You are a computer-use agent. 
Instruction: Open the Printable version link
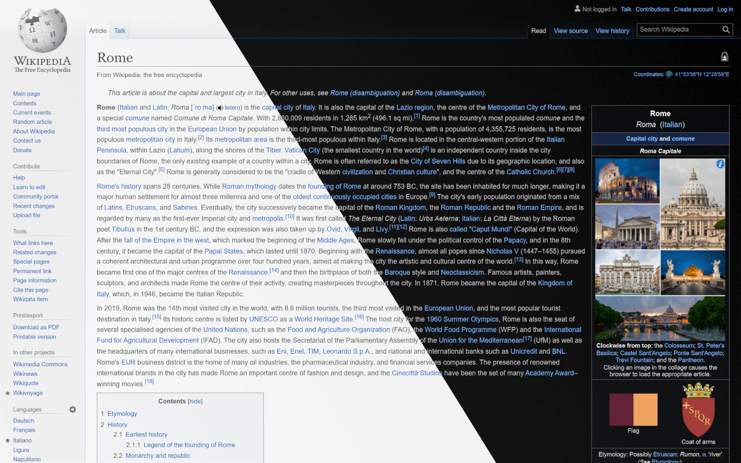pos(35,337)
